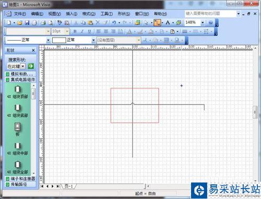Open Print Preview from the toolbar
This screenshot has width=261, height=199.
pos(51,22)
